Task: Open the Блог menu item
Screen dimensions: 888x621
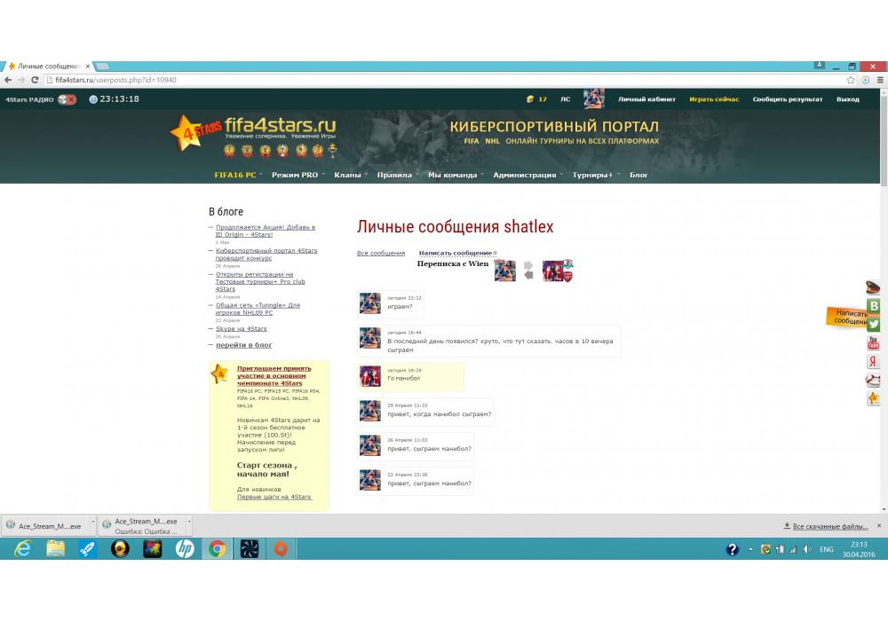Action: (638, 175)
